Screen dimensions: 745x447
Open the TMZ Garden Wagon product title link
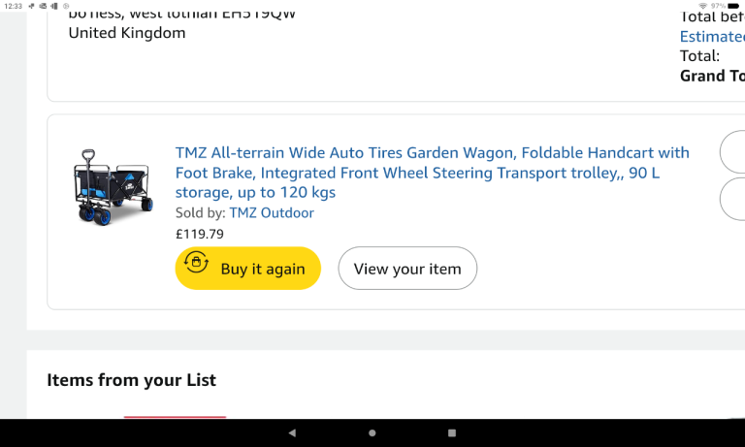coord(432,173)
